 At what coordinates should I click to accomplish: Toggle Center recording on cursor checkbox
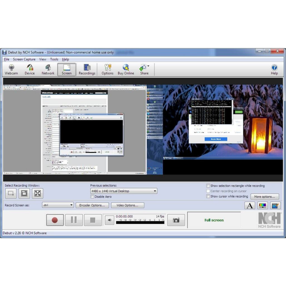[208, 191]
